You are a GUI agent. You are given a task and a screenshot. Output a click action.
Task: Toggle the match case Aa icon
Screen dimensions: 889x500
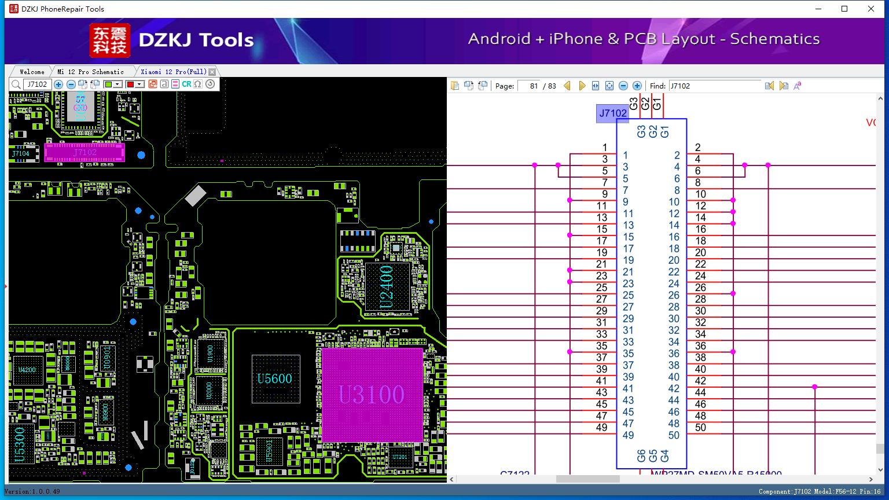pos(798,86)
